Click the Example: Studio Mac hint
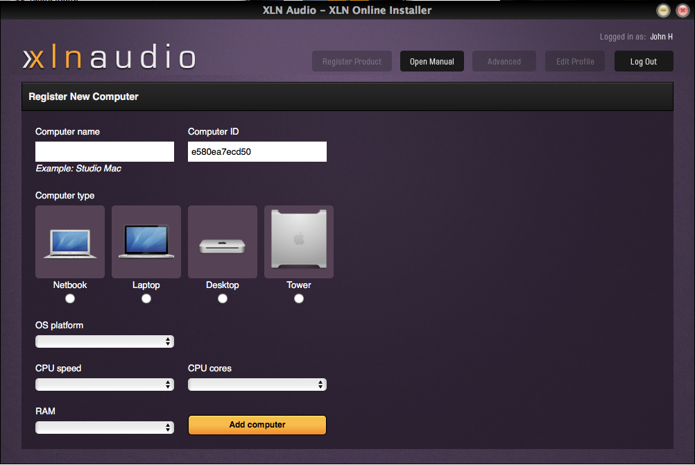The height and width of the screenshot is (465, 695). point(78,169)
